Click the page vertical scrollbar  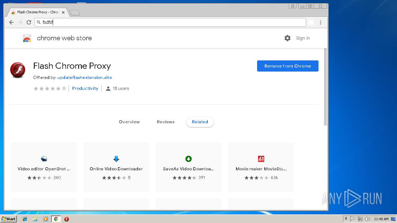click(325, 87)
